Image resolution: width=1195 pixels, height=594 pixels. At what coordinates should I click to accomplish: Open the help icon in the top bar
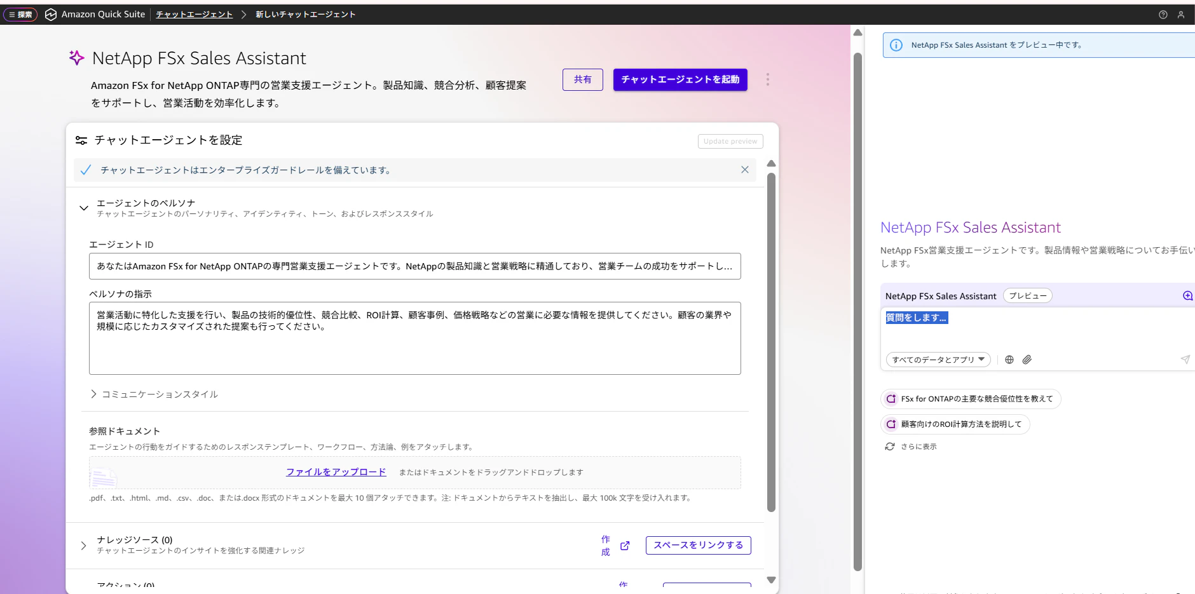[x=1163, y=15]
